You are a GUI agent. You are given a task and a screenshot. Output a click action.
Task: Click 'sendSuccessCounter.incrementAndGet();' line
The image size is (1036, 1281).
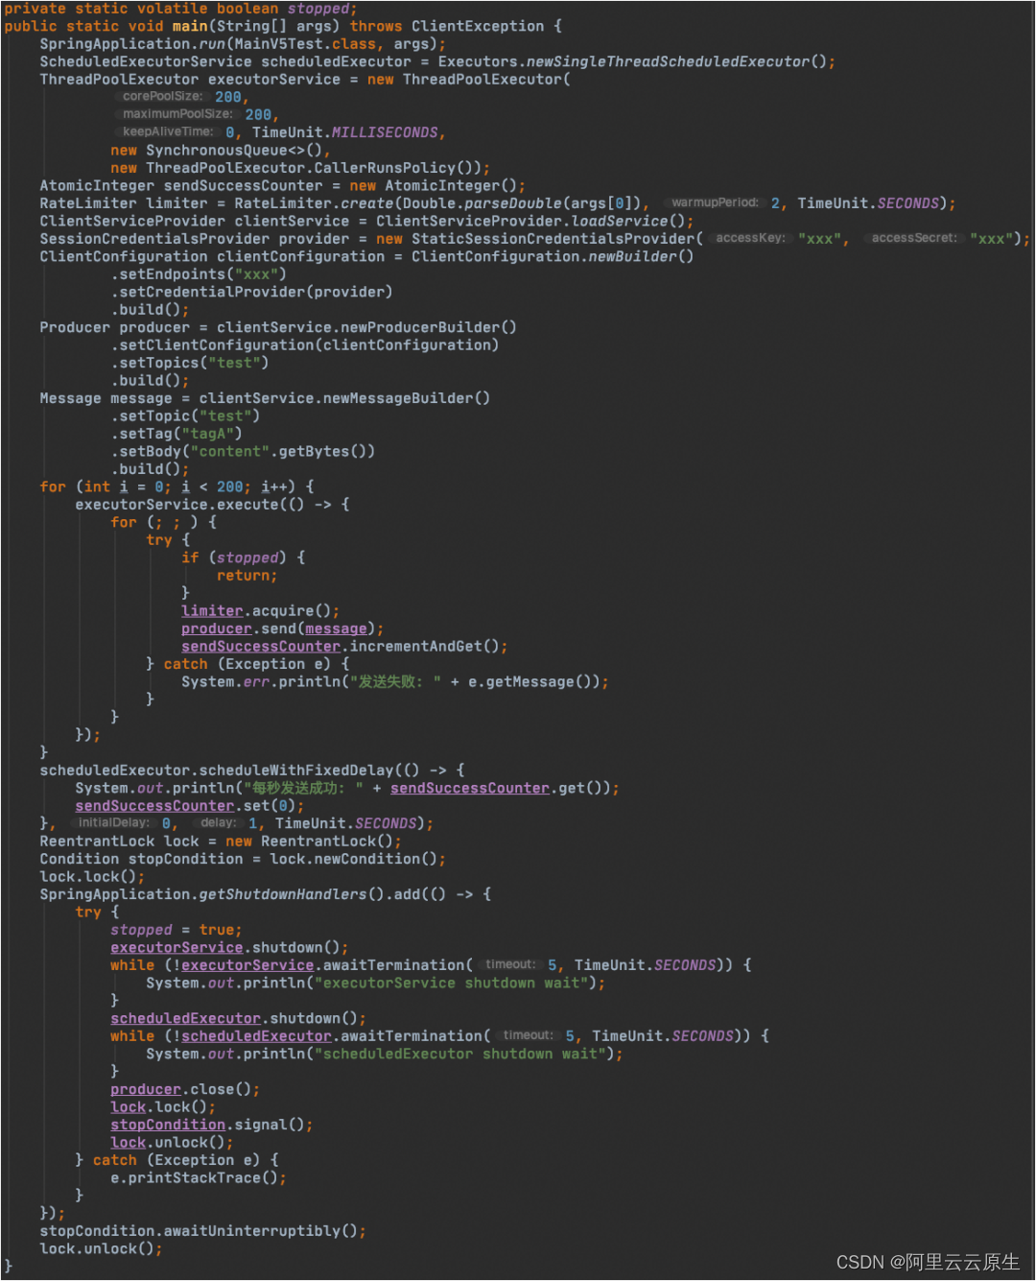[344, 647]
